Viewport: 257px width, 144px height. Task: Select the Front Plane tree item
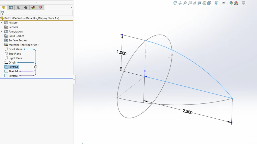point(15,49)
